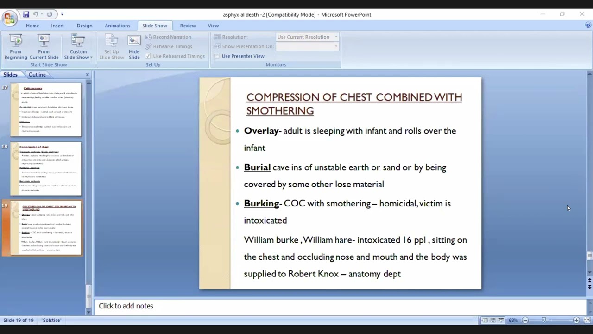This screenshot has width=593, height=334.
Task: Click the thumbnail pane scroll down arrow
Action: [x=89, y=312]
